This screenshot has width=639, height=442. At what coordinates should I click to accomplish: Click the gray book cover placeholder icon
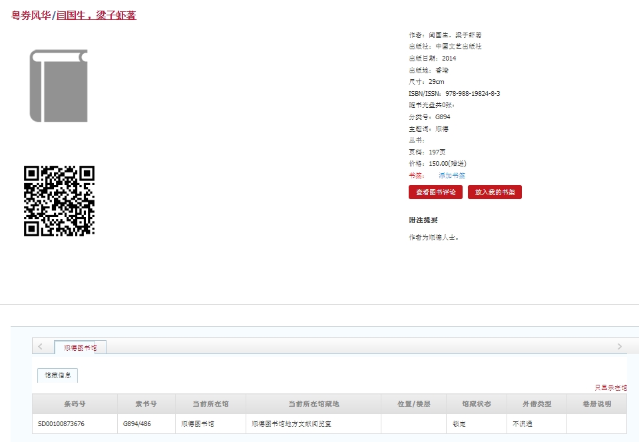(x=59, y=86)
